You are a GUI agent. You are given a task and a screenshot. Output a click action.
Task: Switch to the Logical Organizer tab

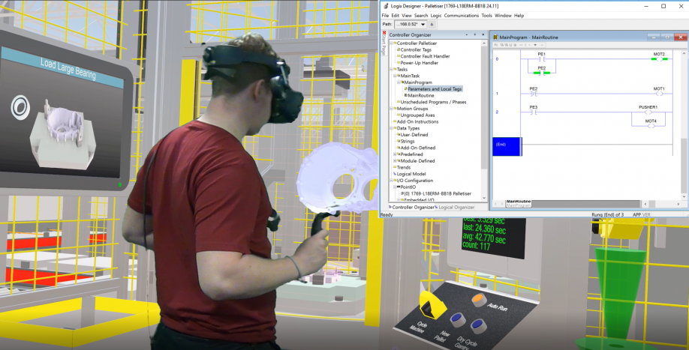(456, 207)
